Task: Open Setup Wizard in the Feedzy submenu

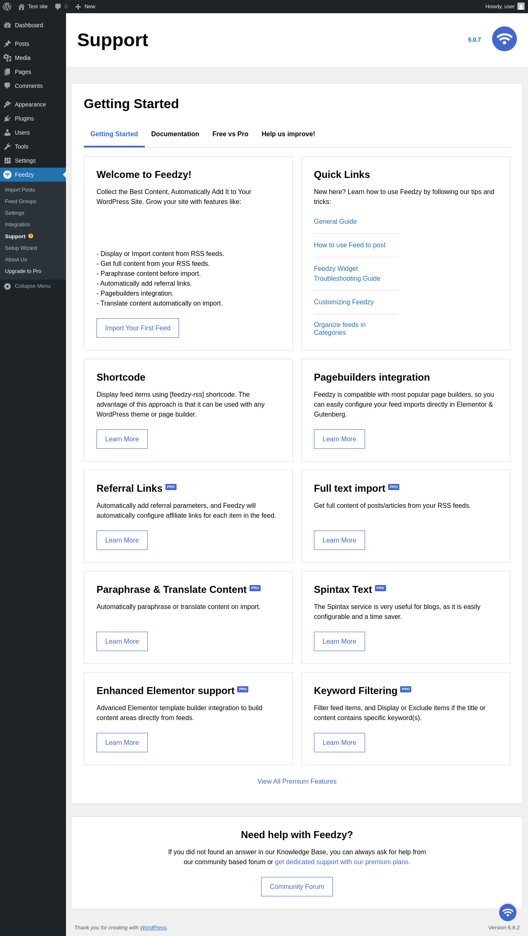Action: pos(21,248)
